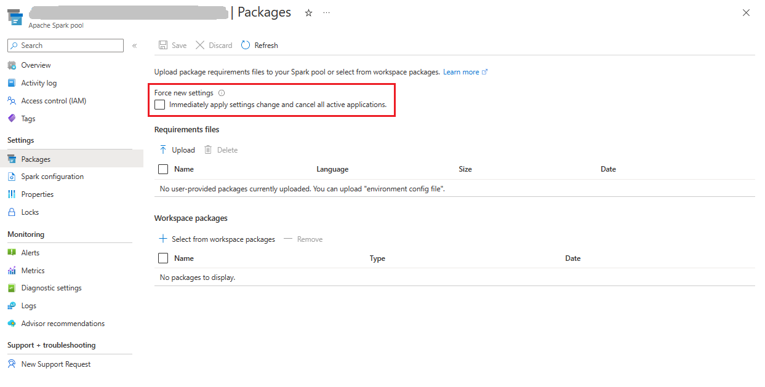Click the Refresh icon in the toolbar
The width and height of the screenshot is (765, 387).
(x=246, y=45)
